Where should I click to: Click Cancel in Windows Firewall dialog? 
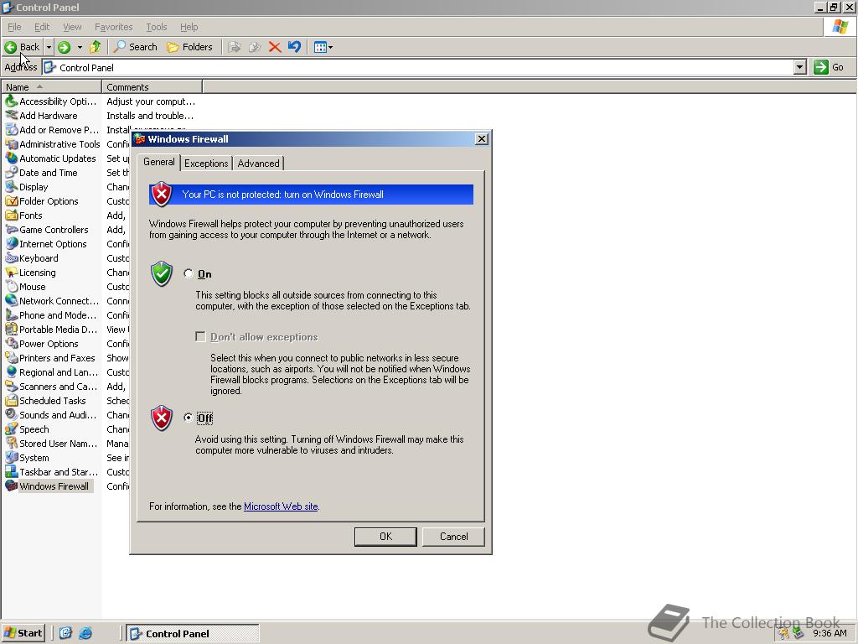[x=453, y=536]
